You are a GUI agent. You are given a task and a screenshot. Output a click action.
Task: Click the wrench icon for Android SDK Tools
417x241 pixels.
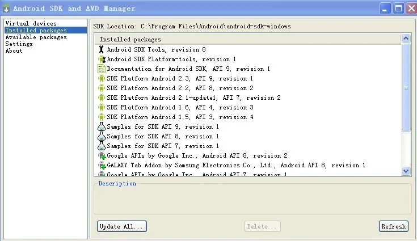[101, 49]
